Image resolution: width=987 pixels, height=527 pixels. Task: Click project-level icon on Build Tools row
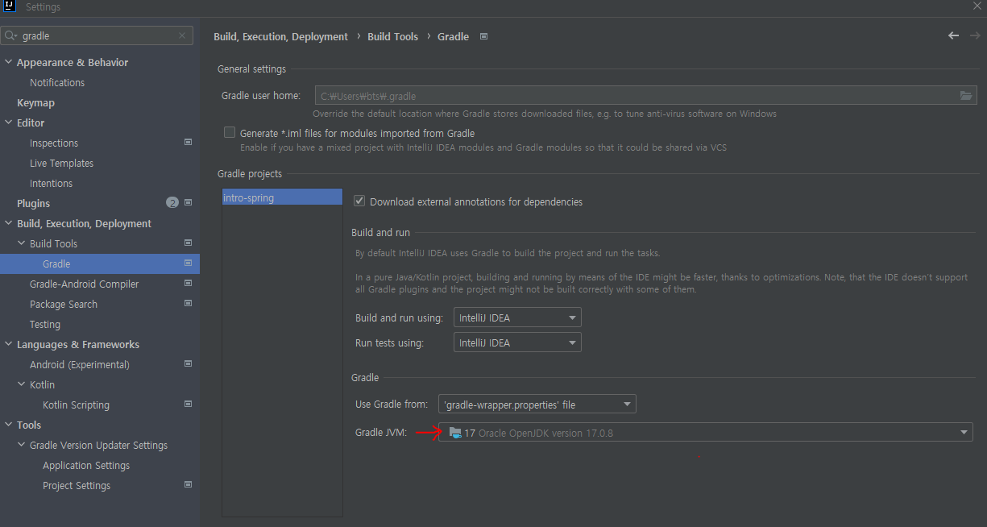tap(188, 243)
